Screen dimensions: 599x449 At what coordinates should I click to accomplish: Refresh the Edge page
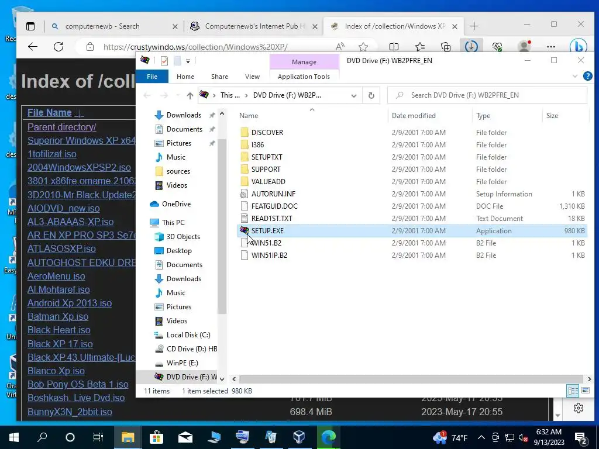pos(58,47)
